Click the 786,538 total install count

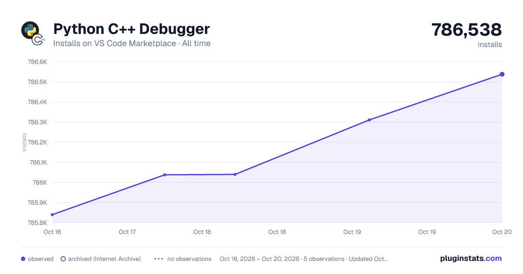(467, 30)
